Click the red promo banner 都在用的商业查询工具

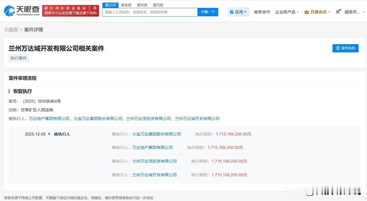click(71, 11)
